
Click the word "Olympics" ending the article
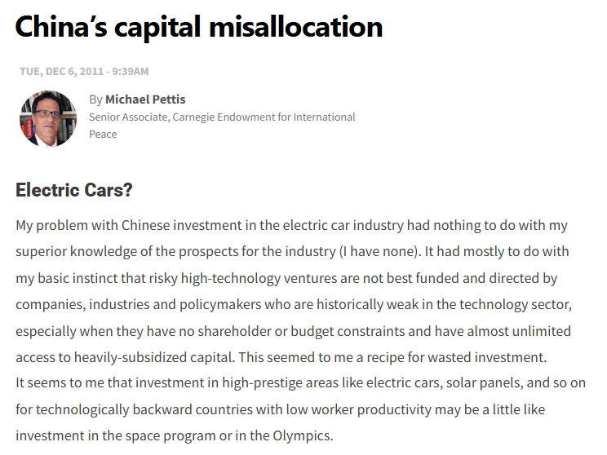[303, 435]
